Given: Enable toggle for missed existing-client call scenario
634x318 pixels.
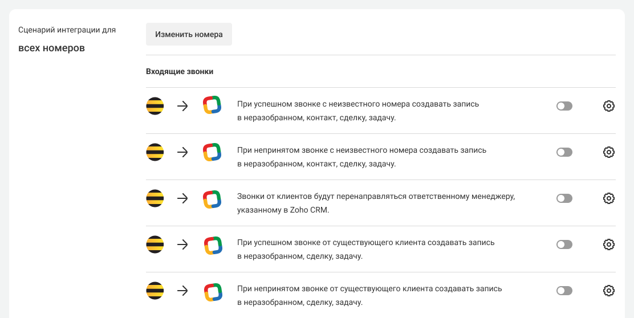Looking at the screenshot, I should tap(564, 291).
